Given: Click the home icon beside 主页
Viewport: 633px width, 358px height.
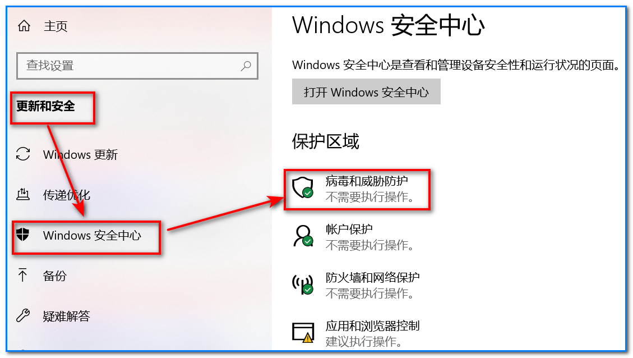Looking at the screenshot, I should point(24,26).
